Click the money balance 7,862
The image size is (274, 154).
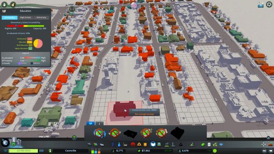click(x=146, y=151)
